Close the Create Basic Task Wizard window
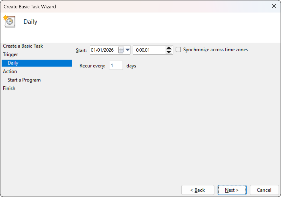Image resolution: width=281 pixels, height=197 pixels. pos(274,6)
